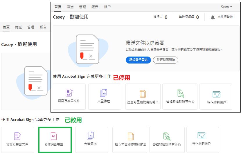Click 強化您的帳戶 icon in 已停用 row
241x154 pixels.
[x=217, y=94]
